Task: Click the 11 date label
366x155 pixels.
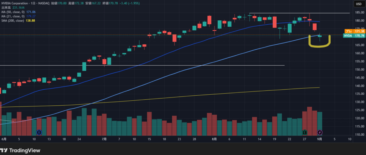Action: pyautogui.click(x=244, y=139)
